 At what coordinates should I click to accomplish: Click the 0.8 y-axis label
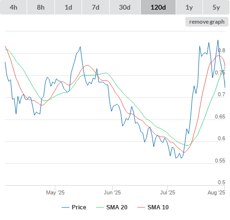point(221,51)
